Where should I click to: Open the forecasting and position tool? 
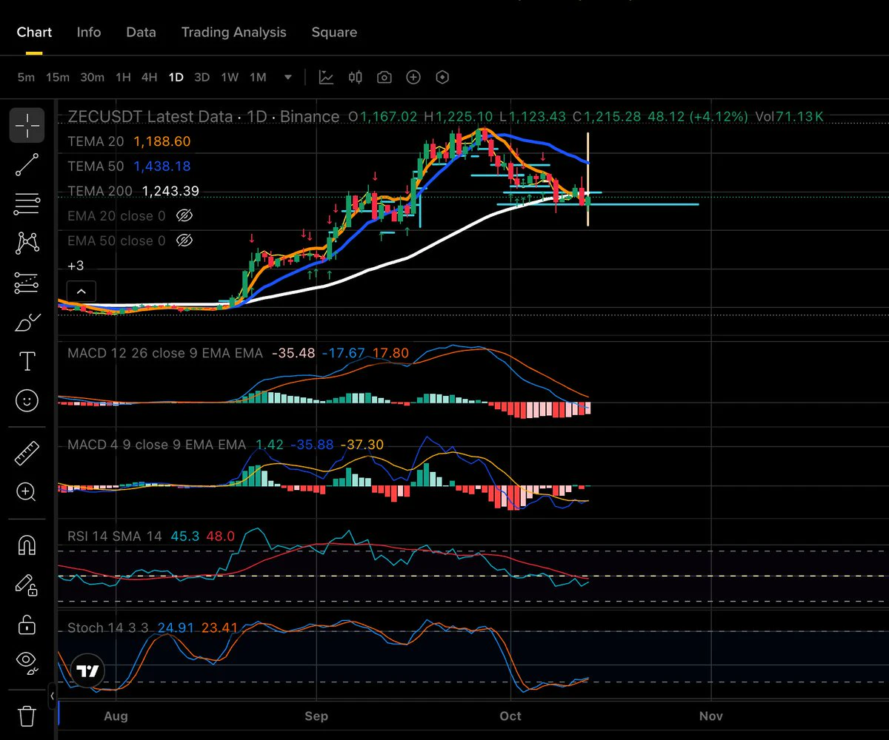pos(27,283)
